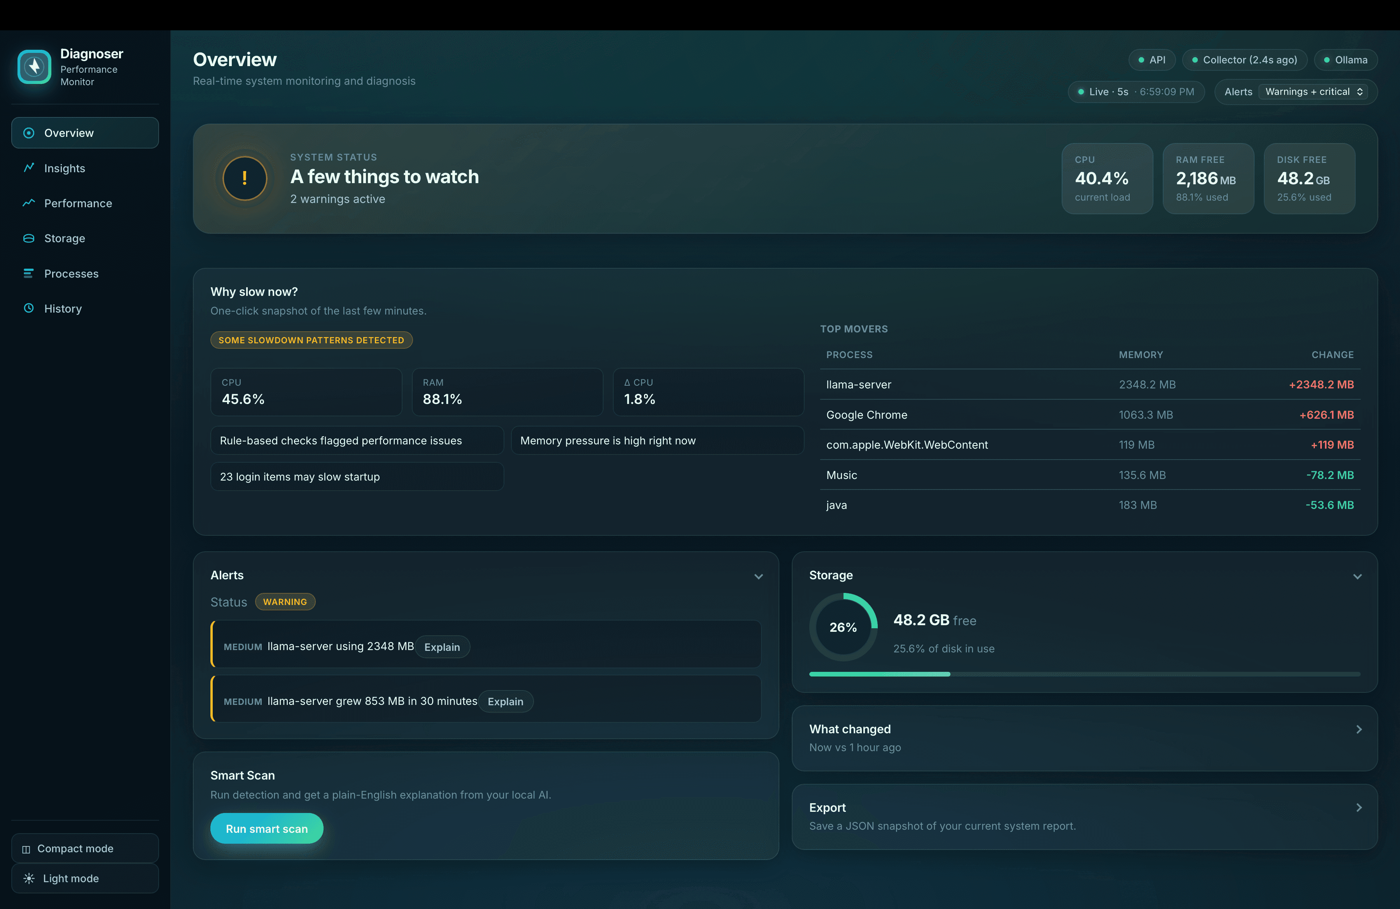Toggle Compact mode
Viewport: 1400px width, 909px height.
point(85,848)
